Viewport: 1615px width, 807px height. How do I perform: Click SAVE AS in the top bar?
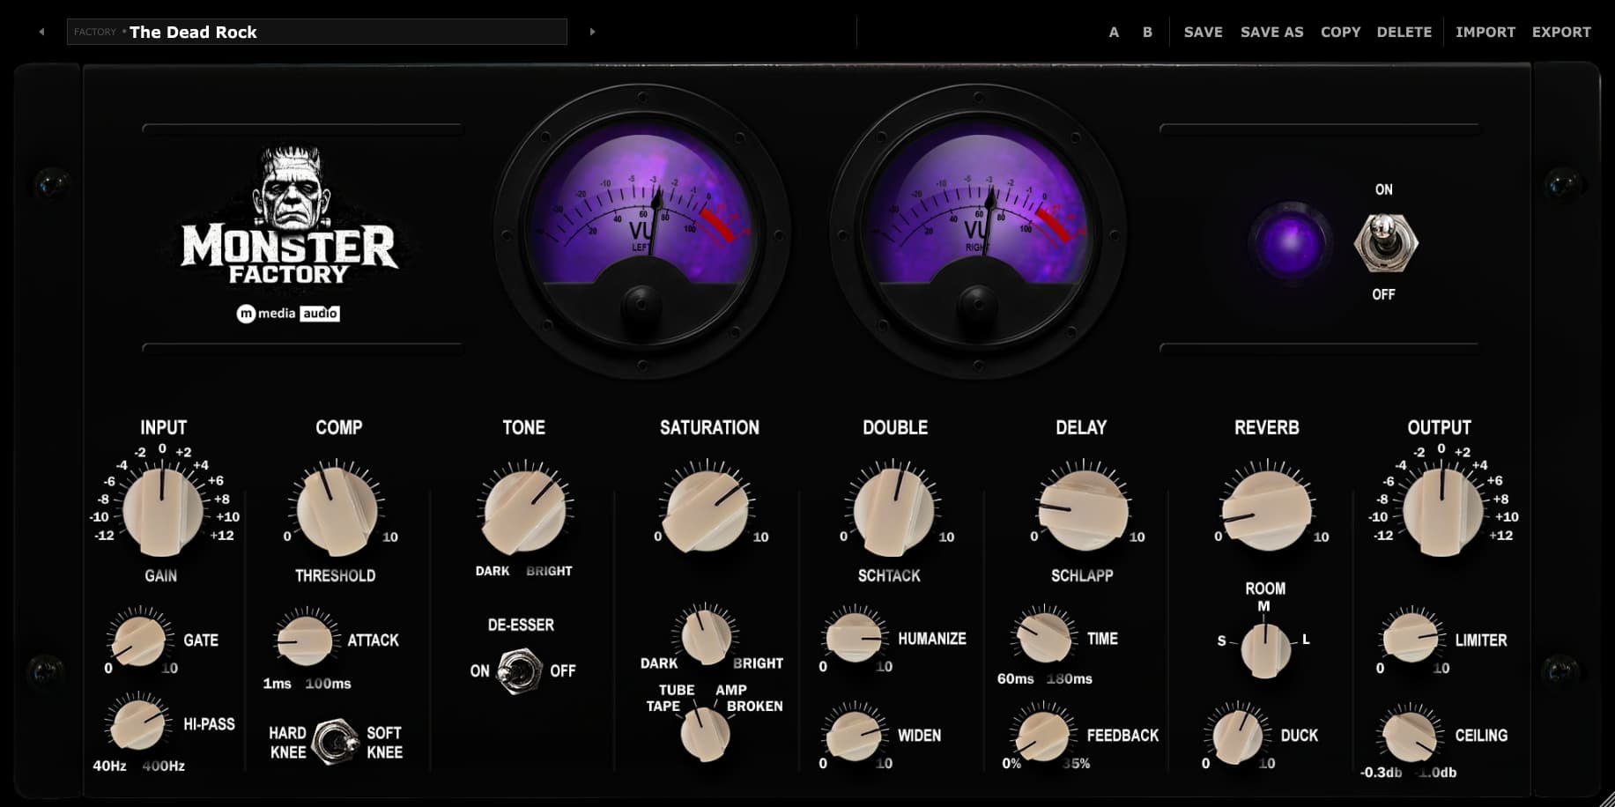tap(1271, 32)
